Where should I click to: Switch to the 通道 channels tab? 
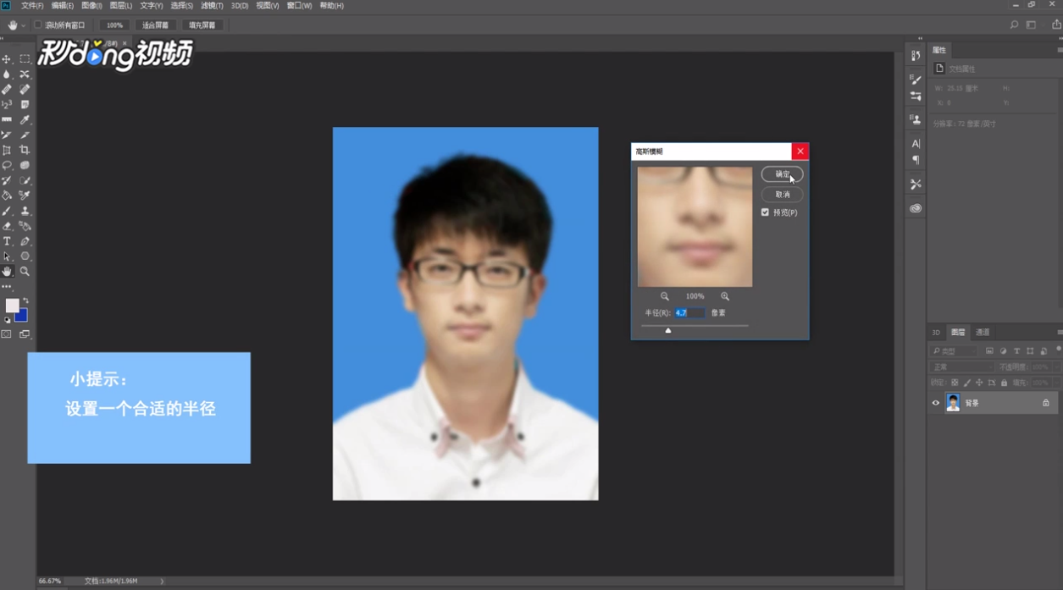[x=983, y=333]
